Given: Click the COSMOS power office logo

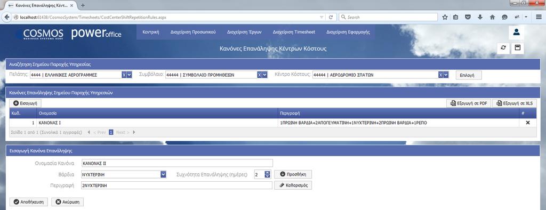Looking at the screenshot, I should point(72,34).
